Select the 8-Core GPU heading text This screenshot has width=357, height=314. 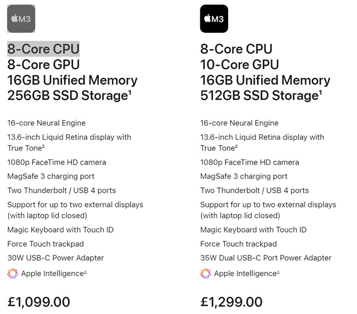point(44,64)
